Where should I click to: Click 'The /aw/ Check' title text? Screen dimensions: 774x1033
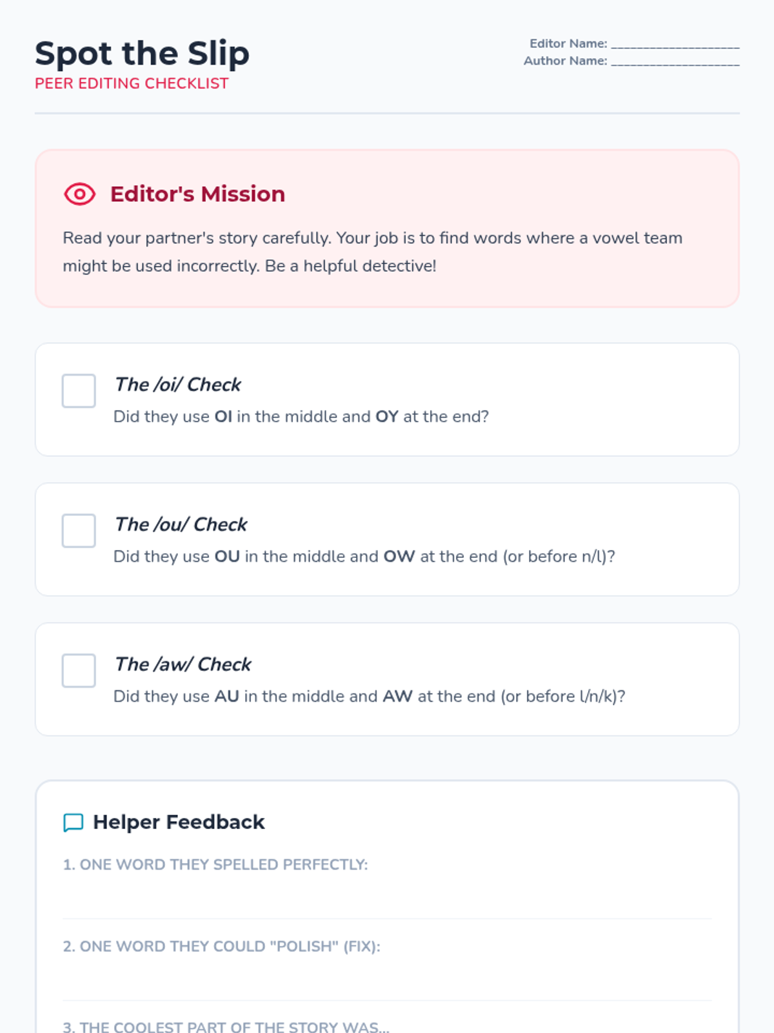pos(183,664)
